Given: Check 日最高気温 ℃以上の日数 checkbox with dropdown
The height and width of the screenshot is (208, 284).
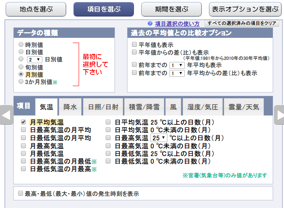Looking at the screenshot, I should [x=108, y=138].
